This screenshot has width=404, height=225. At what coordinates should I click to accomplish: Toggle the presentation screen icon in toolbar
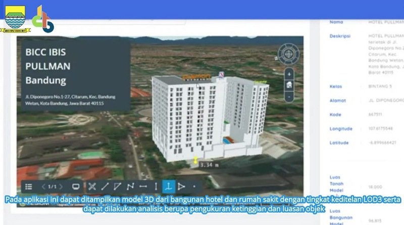tap(76, 187)
